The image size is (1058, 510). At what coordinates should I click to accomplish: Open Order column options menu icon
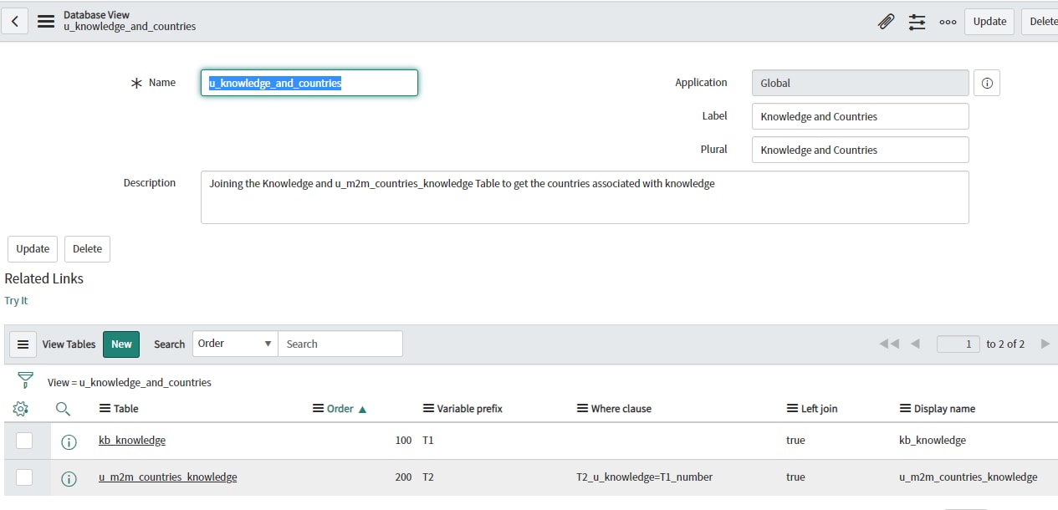tap(318, 409)
